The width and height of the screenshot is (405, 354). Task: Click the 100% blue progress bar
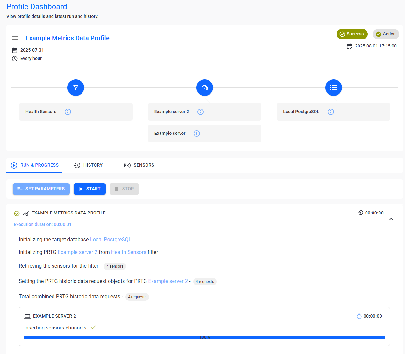coord(204,337)
